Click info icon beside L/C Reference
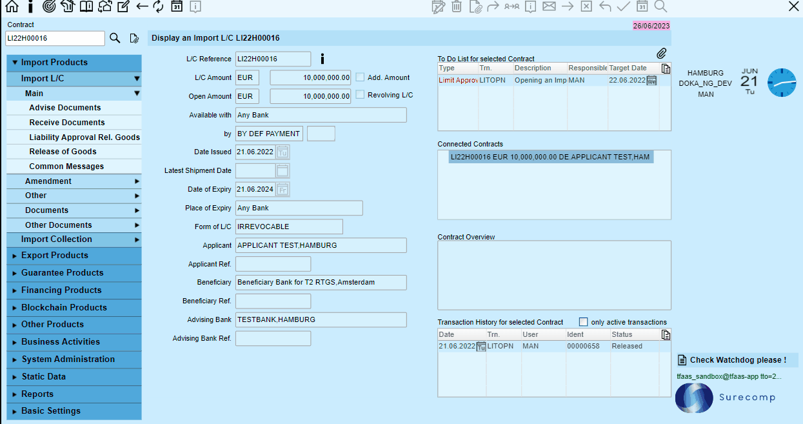Image resolution: width=803 pixels, height=424 pixels. (322, 59)
